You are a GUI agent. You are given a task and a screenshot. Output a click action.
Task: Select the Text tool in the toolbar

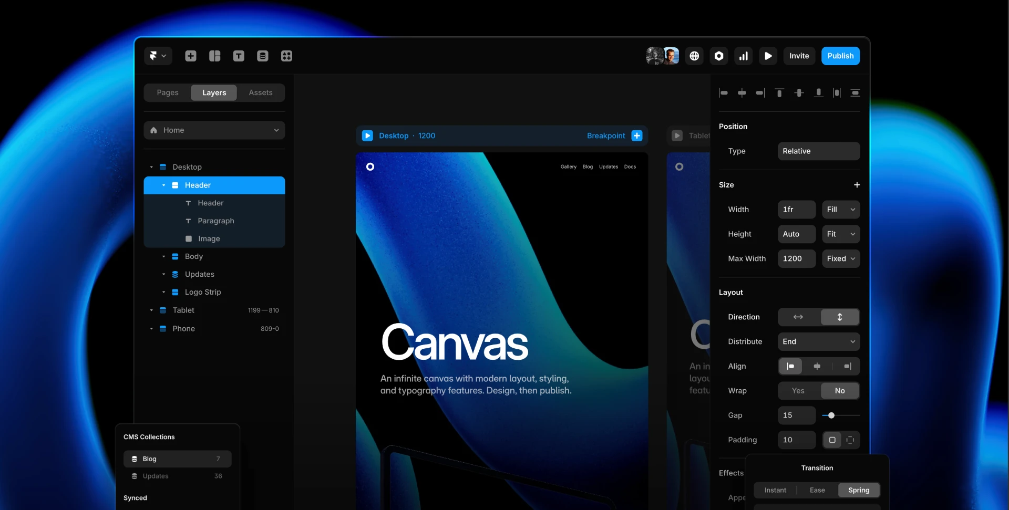239,56
